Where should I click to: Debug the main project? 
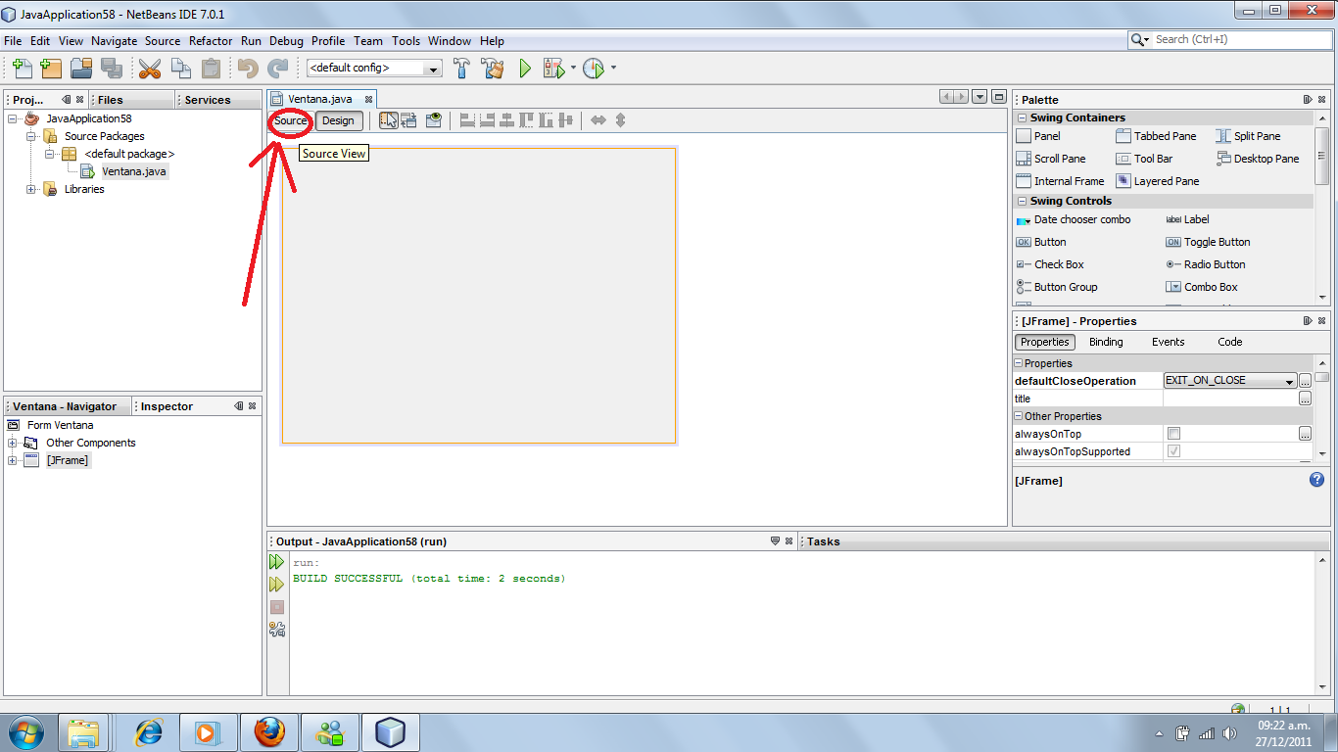[x=553, y=69]
